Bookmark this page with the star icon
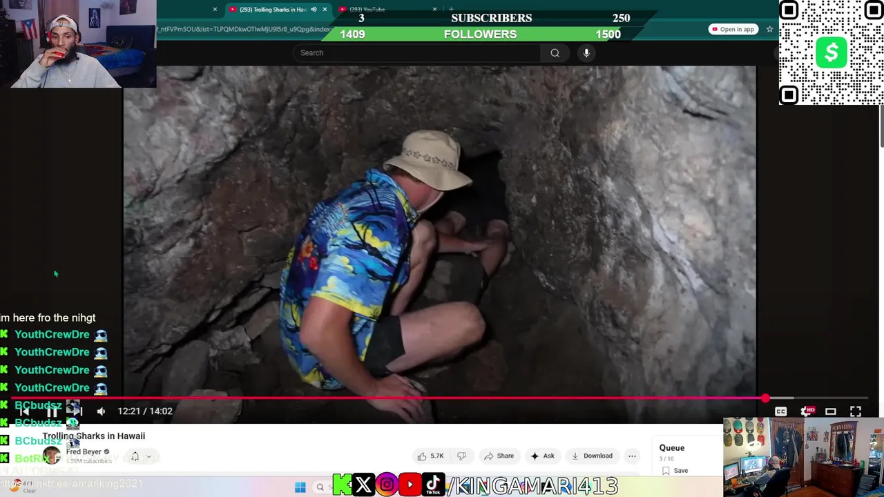The width and height of the screenshot is (884, 497). click(x=769, y=29)
